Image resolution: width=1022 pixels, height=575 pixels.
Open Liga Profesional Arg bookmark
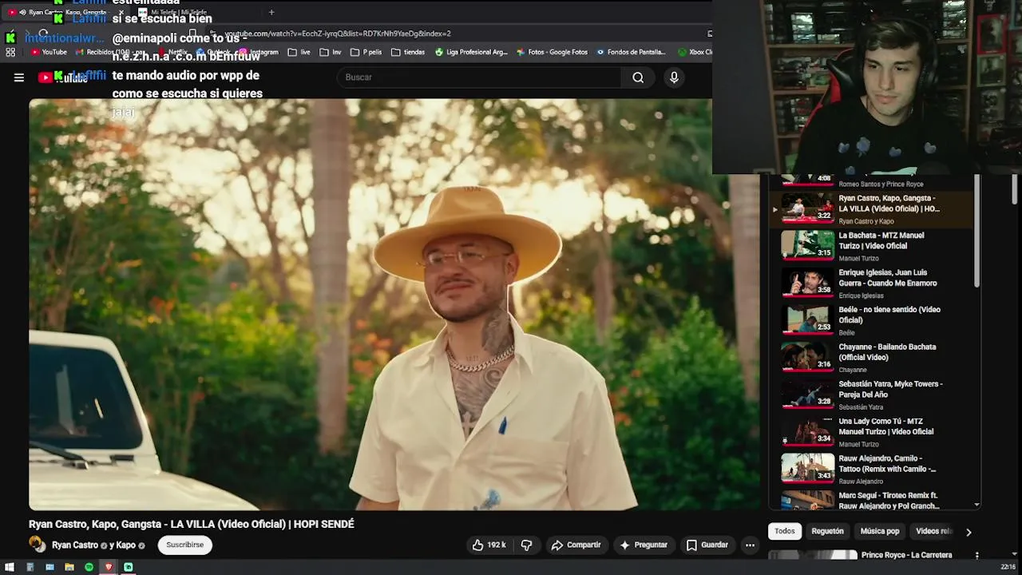[471, 52]
